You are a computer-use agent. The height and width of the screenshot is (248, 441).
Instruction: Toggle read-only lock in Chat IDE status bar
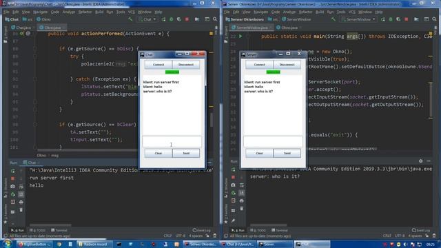pos(207,236)
